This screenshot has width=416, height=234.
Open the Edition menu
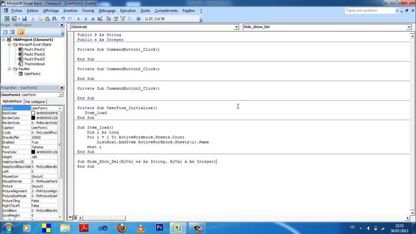click(32, 10)
